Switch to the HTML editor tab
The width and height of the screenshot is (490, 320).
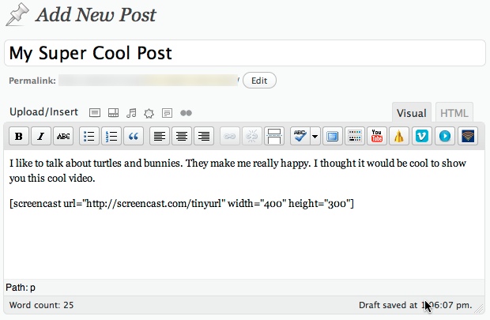[454, 113]
